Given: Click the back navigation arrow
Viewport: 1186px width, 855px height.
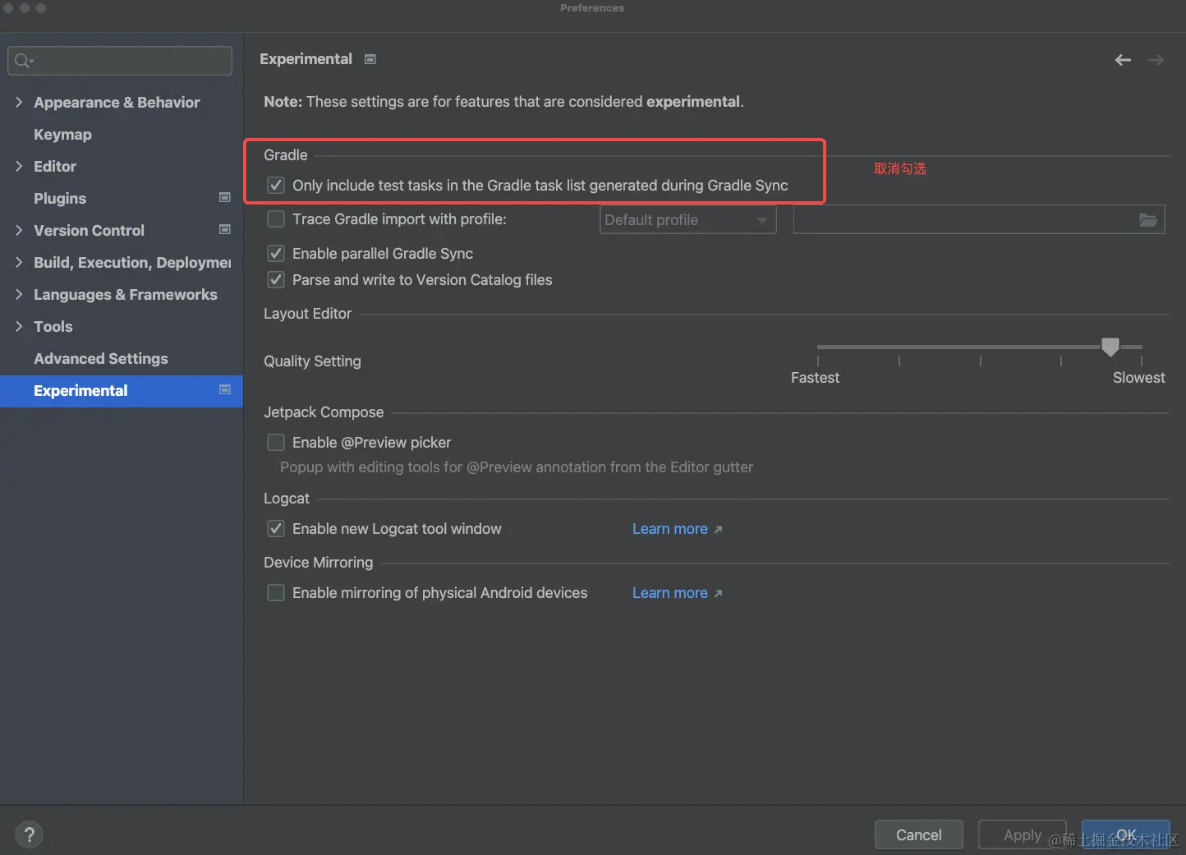Looking at the screenshot, I should (1123, 60).
